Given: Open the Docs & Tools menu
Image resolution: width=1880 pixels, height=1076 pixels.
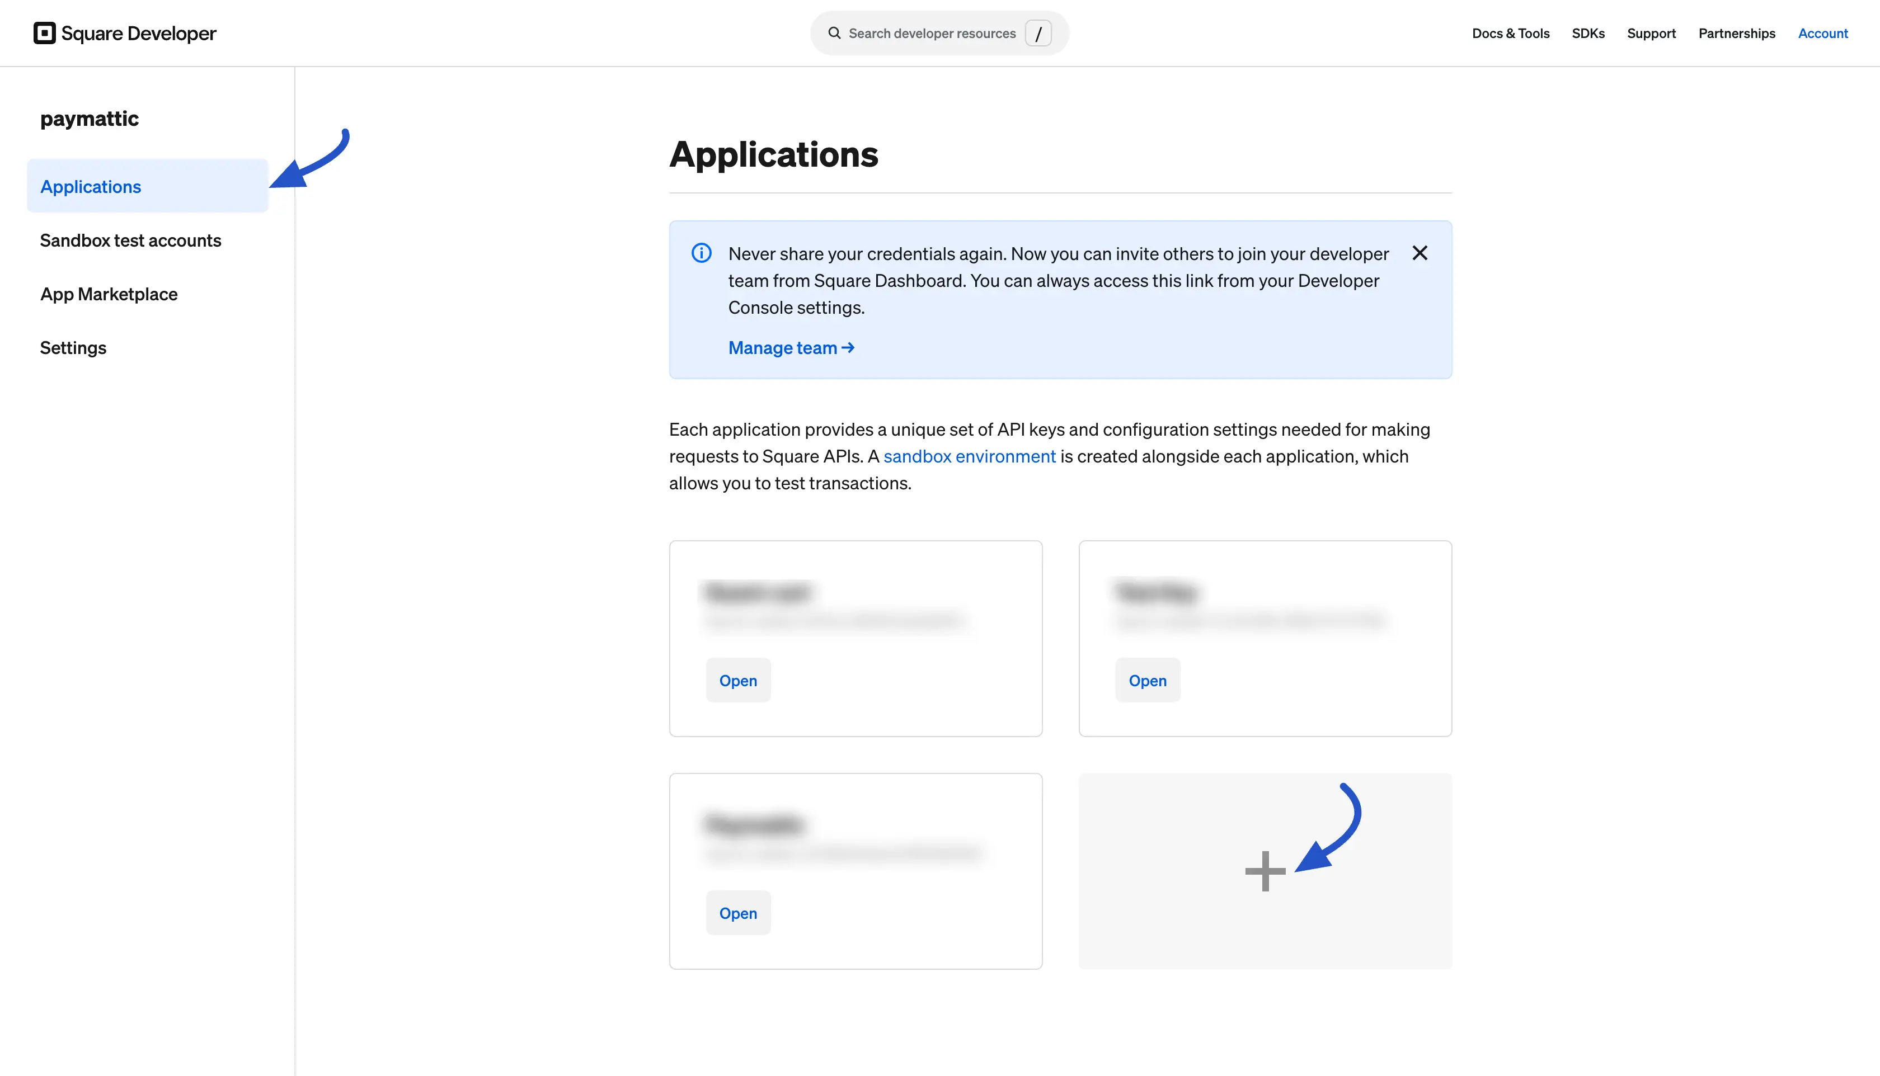Looking at the screenshot, I should (x=1510, y=33).
